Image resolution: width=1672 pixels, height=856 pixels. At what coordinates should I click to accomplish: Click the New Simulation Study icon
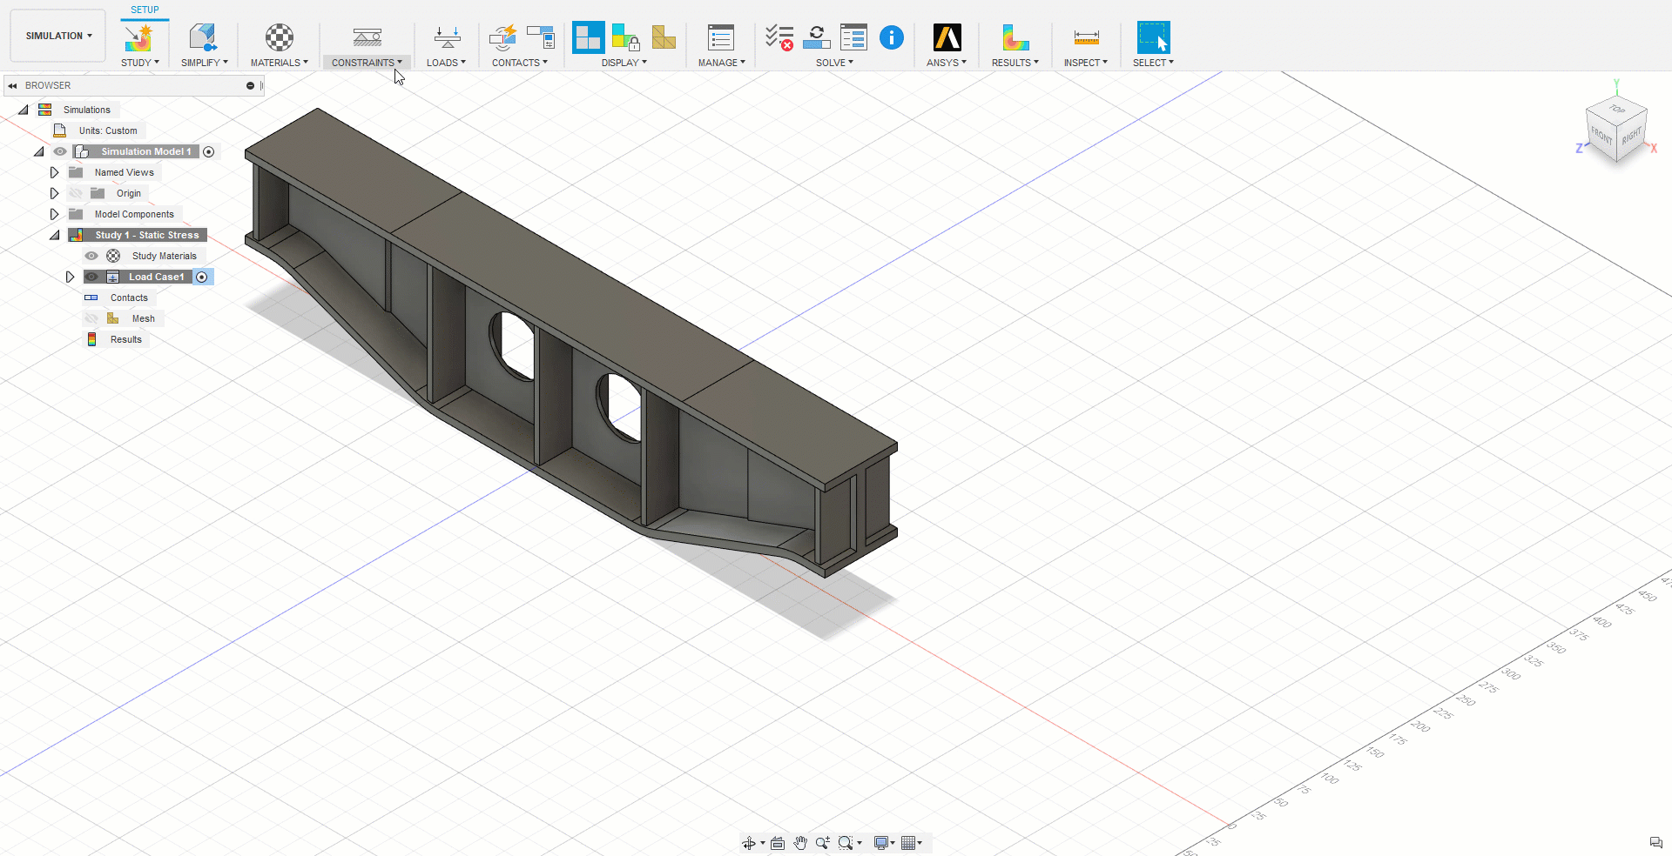coord(138,38)
